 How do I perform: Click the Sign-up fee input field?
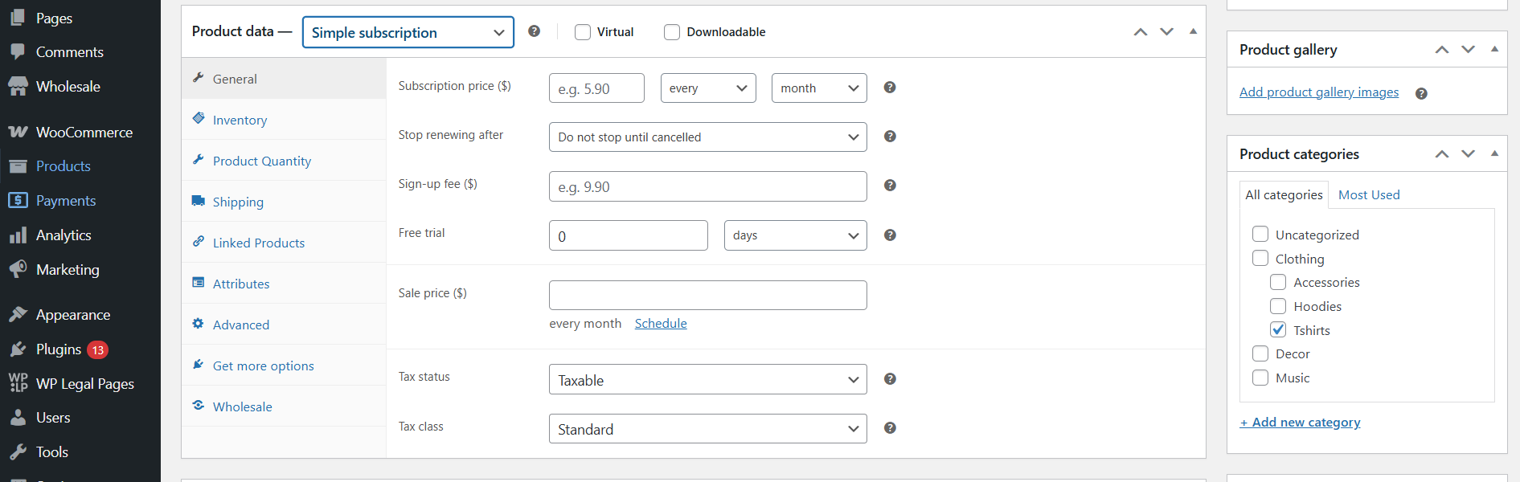coord(708,186)
